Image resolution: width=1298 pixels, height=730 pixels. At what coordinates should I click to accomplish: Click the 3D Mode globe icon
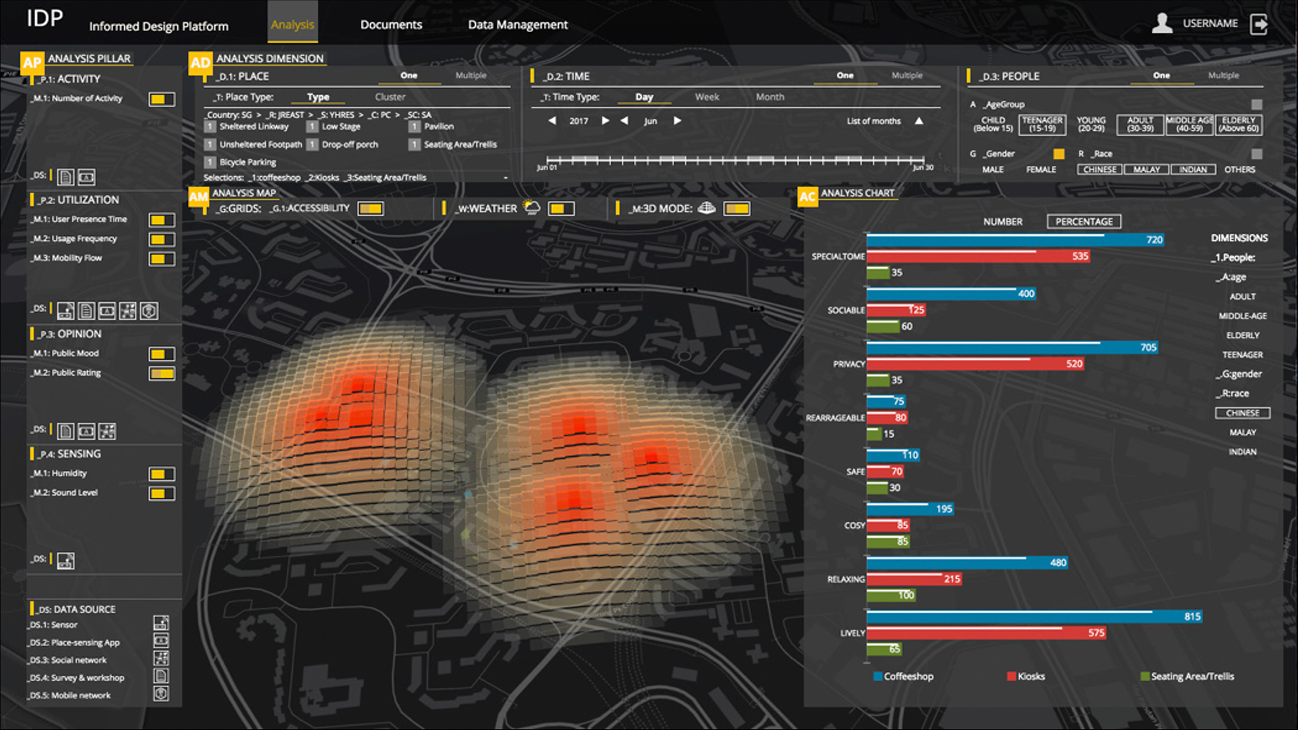click(706, 208)
